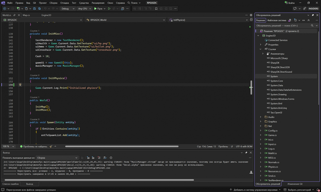Click the lightbulb quick actions icon at line 154
321x192 pixels.
[20, 85]
